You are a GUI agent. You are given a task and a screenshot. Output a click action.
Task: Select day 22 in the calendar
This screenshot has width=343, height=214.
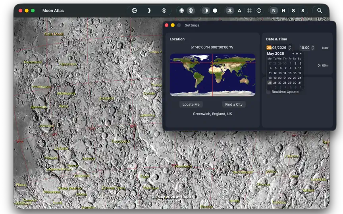tap(290, 78)
